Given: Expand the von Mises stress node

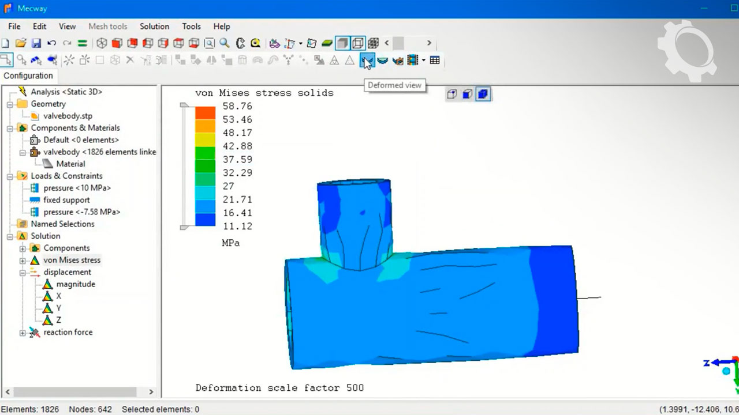Looking at the screenshot, I should point(23,261).
